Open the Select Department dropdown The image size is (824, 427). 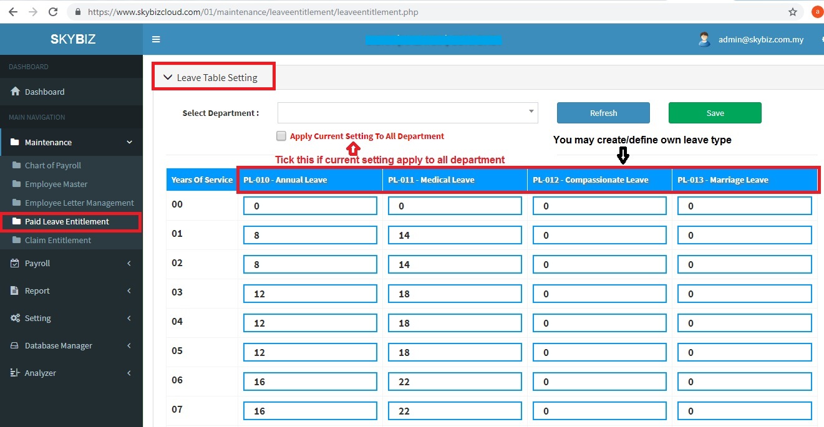(407, 113)
